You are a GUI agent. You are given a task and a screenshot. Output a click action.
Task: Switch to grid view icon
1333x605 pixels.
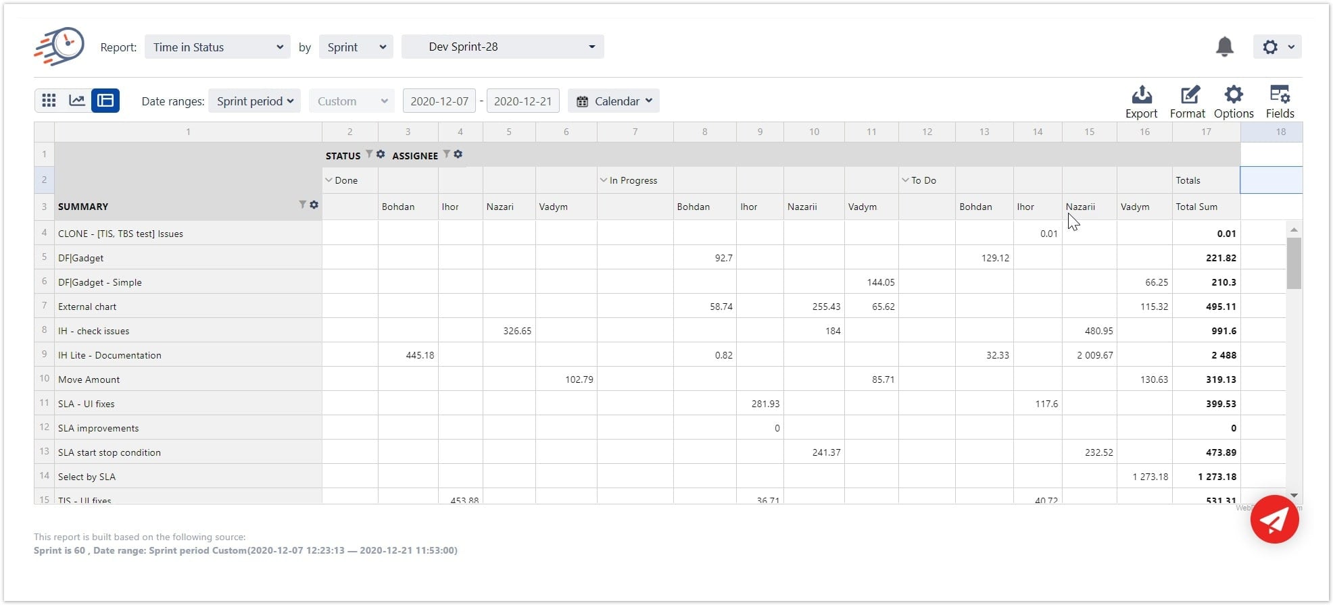tap(49, 101)
